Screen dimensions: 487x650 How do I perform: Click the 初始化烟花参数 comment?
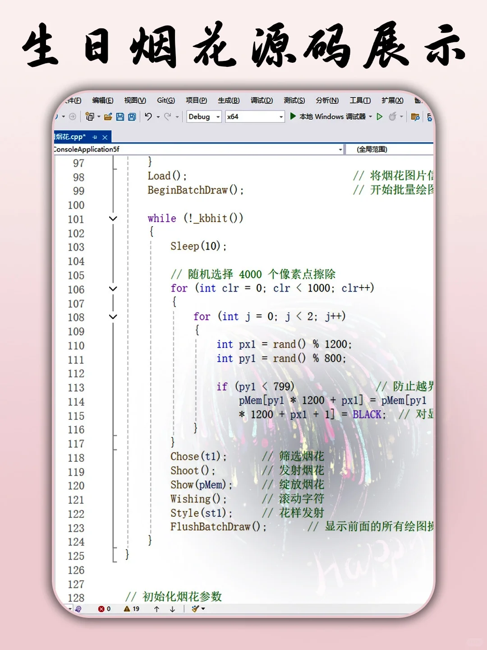174,597
